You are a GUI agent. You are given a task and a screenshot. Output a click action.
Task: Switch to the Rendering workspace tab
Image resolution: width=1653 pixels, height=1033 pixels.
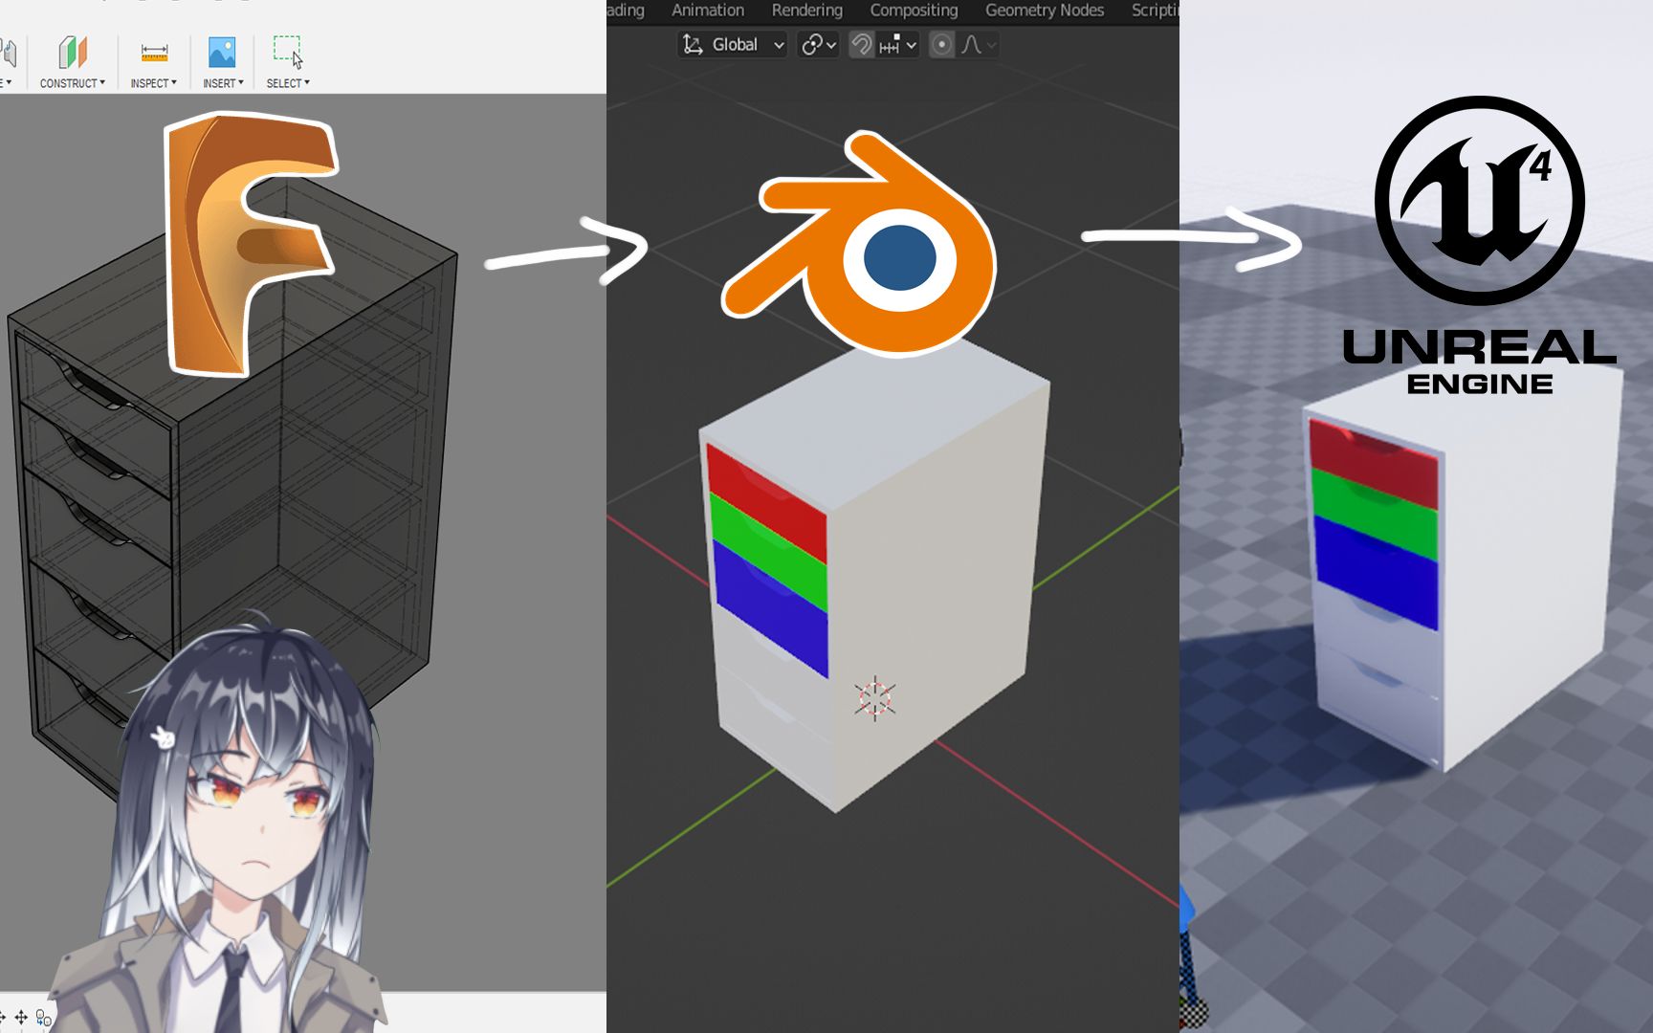[x=807, y=11]
